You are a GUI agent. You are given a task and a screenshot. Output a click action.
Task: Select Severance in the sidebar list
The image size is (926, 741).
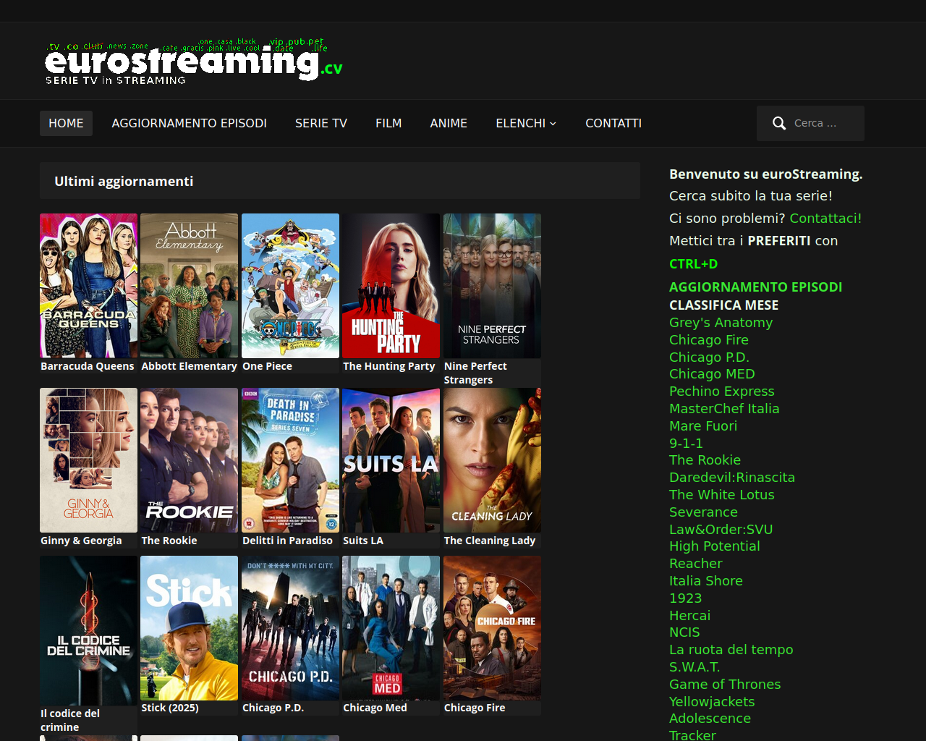[703, 512]
